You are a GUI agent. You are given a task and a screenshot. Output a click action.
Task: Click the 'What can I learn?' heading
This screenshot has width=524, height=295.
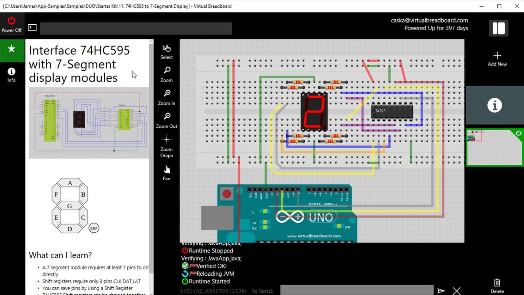pos(60,255)
